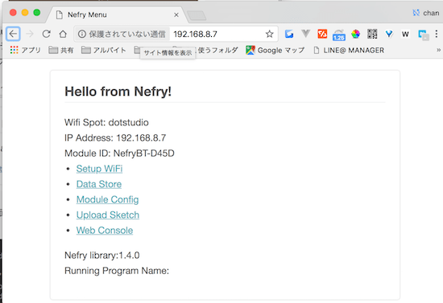Open the アルバイト bookmark folder

pos(104,50)
